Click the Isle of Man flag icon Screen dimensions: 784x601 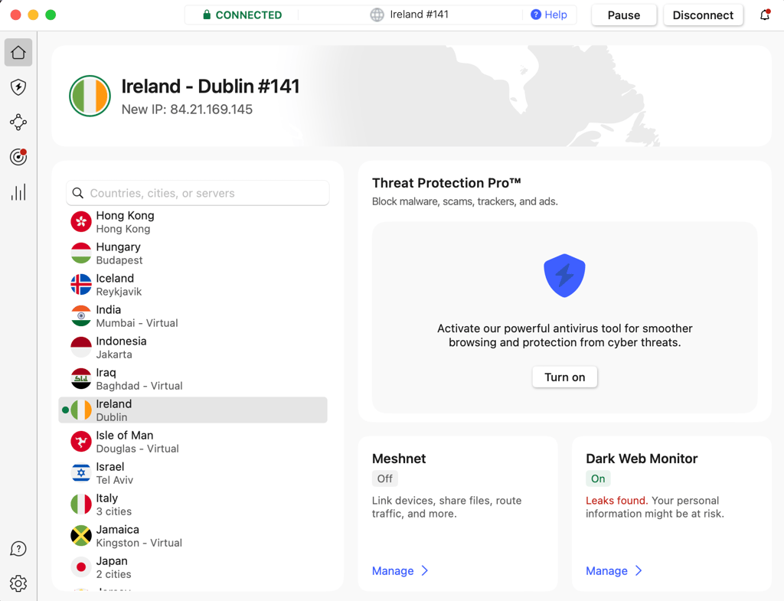click(81, 442)
